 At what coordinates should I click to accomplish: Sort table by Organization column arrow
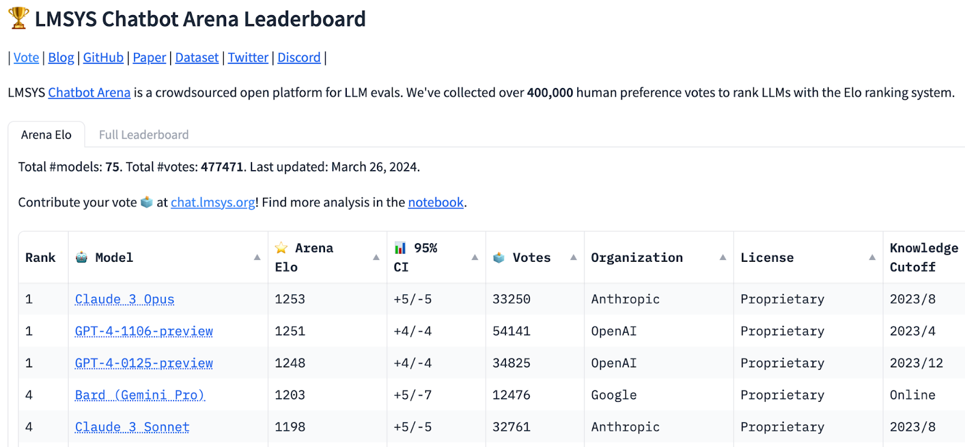723,258
